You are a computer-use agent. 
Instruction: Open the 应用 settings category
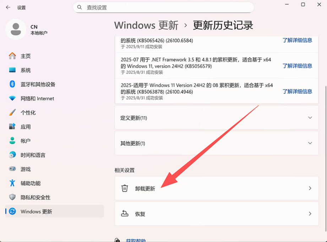pyautogui.click(x=26, y=127)
